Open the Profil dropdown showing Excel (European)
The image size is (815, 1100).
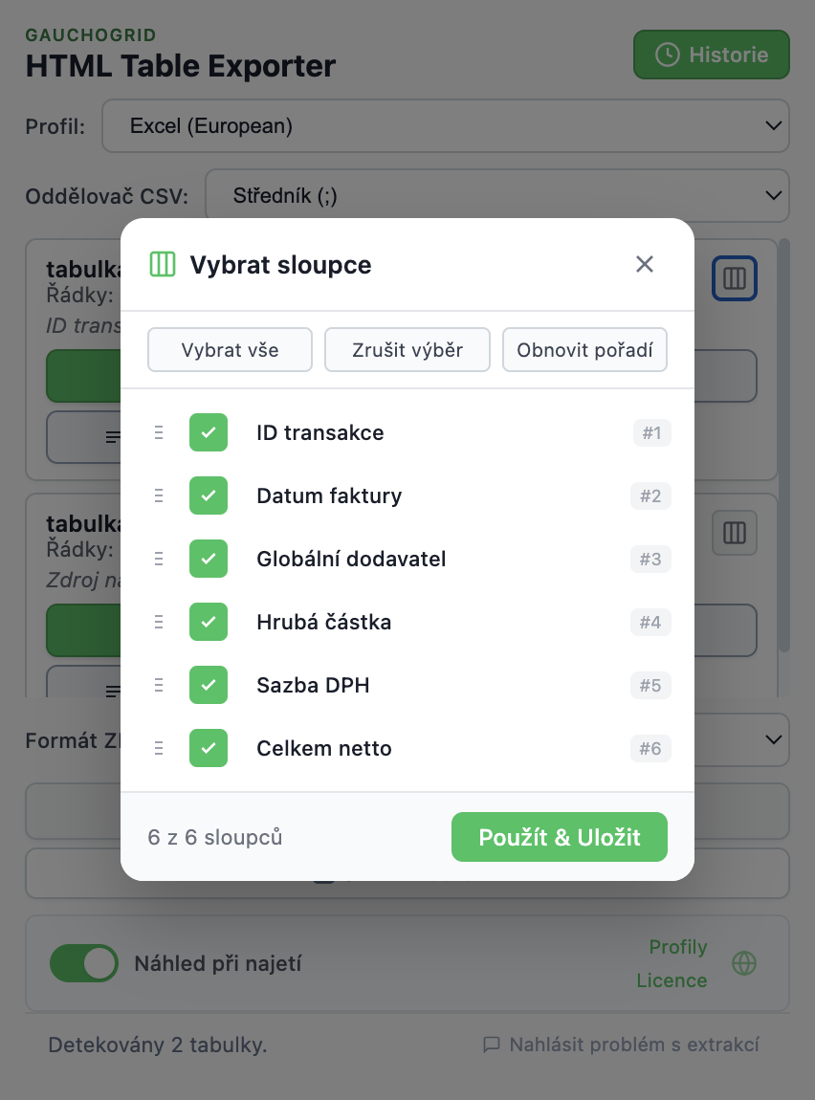446,125
